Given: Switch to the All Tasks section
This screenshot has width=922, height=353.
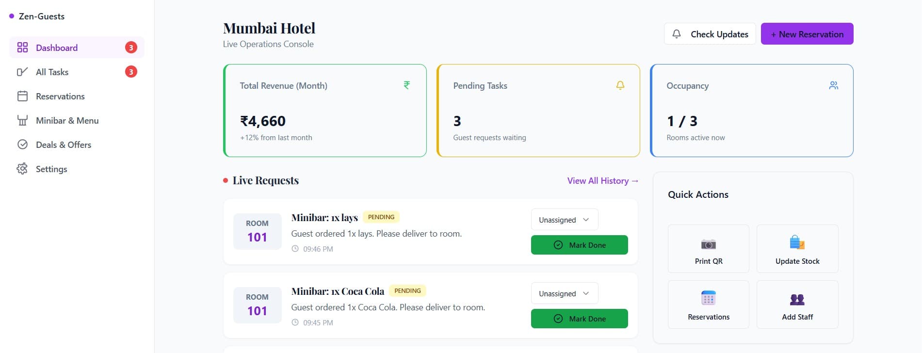Looking at the screenshot, I should click(52, 71).
